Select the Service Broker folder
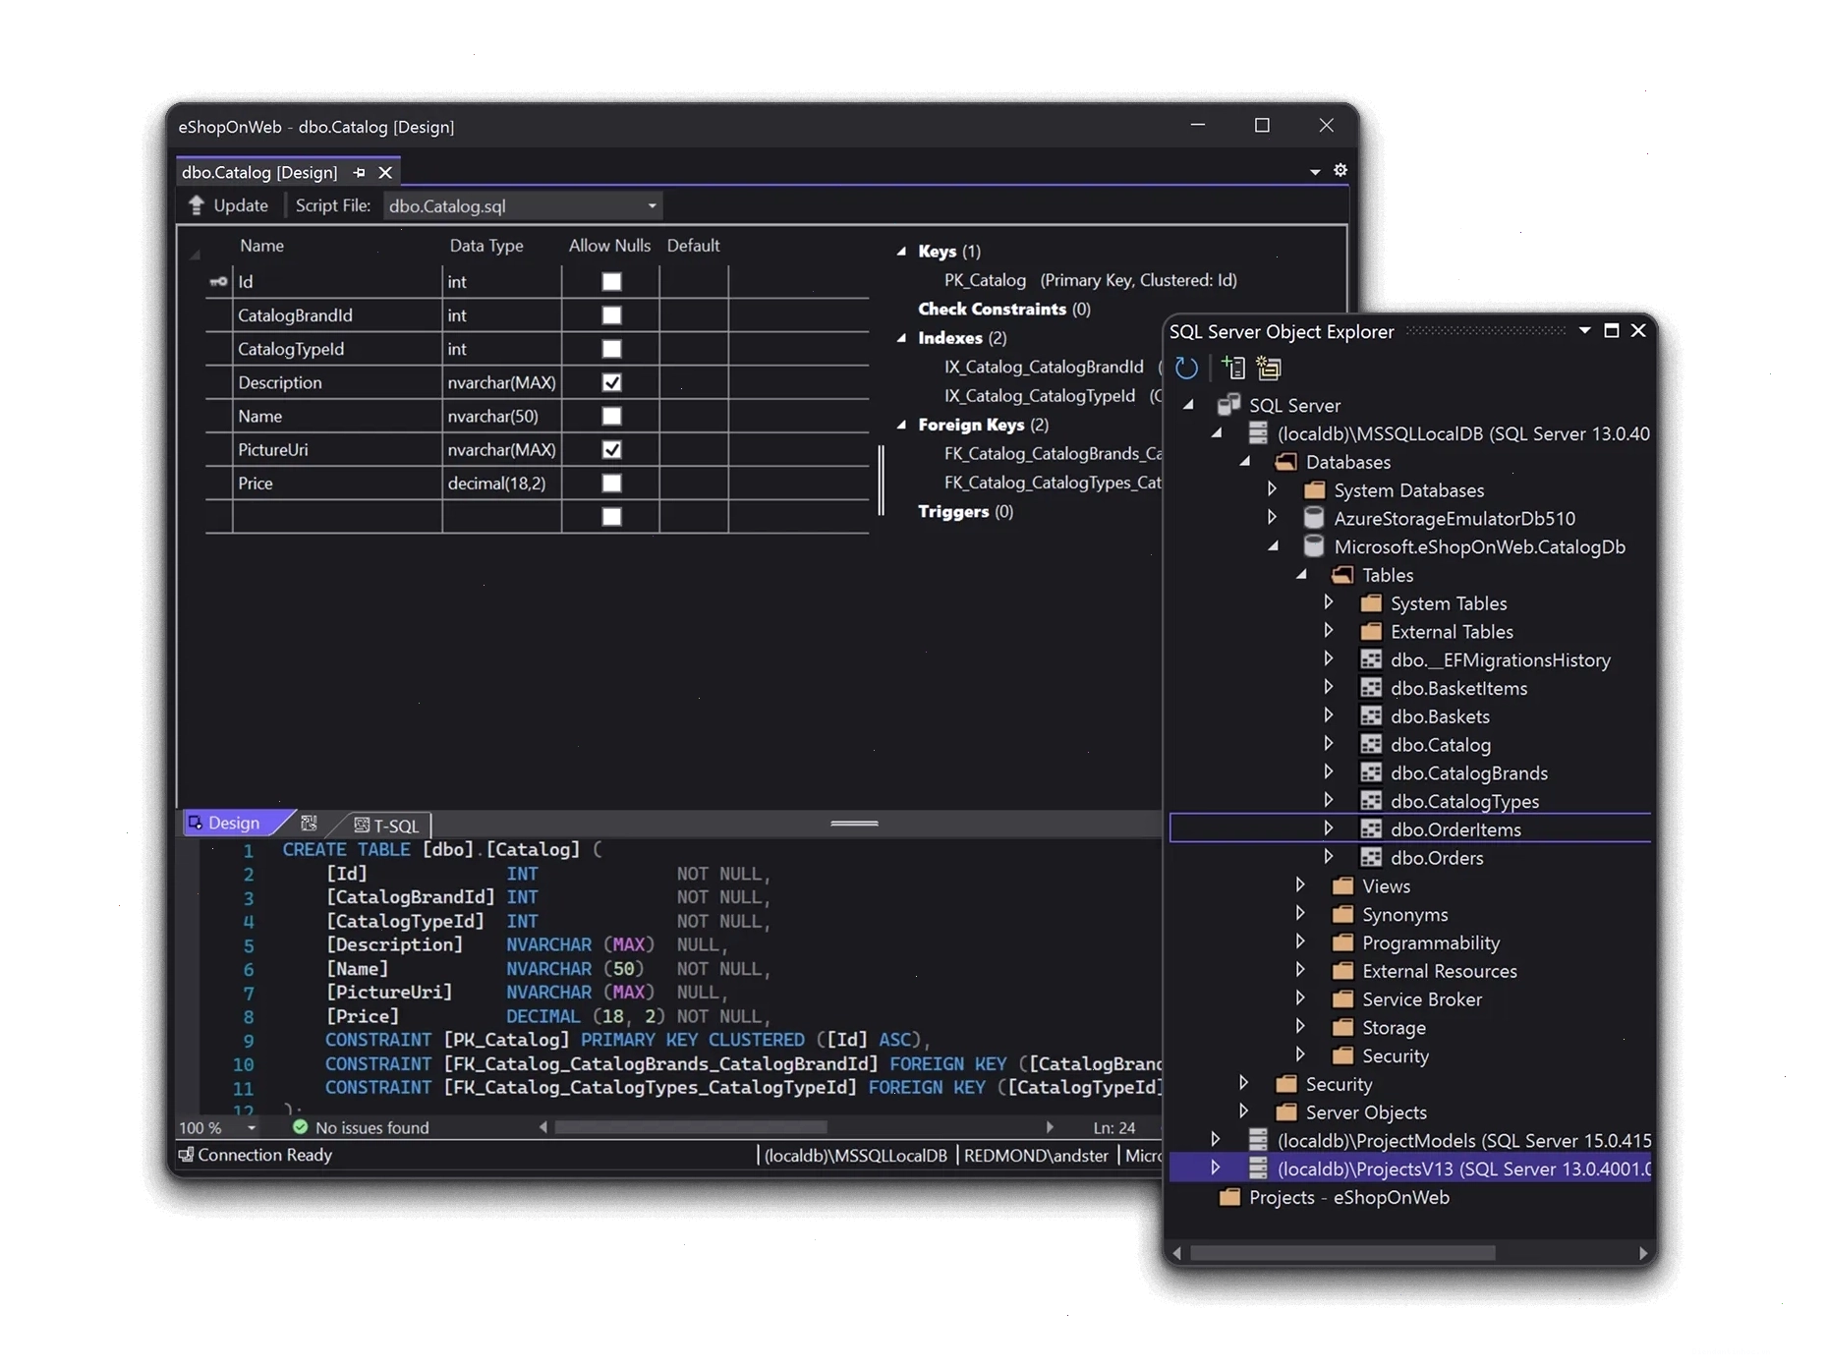1826x1368 pixels. point(1421,998)
